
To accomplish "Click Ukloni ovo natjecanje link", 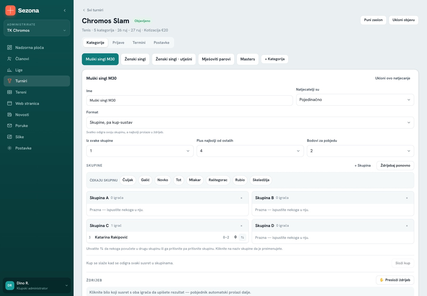I will pos(393,78).
